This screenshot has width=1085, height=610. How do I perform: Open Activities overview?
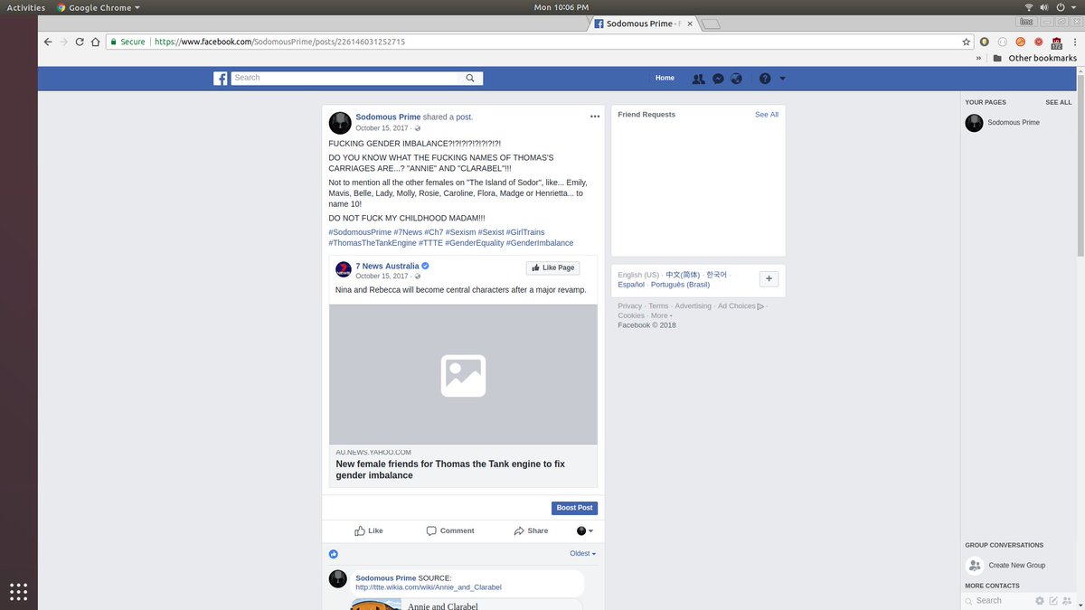(26, 7)
